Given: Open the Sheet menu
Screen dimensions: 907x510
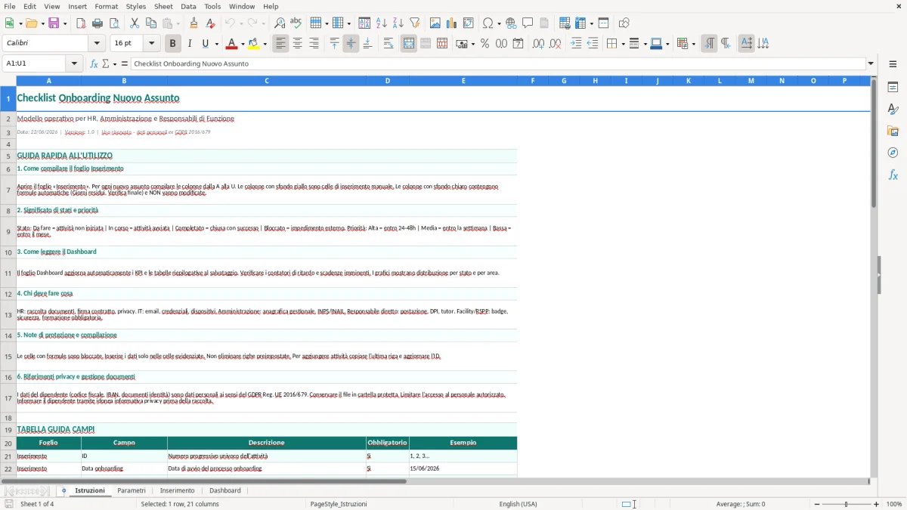Looking at the screenshot, I should [163, 6].
